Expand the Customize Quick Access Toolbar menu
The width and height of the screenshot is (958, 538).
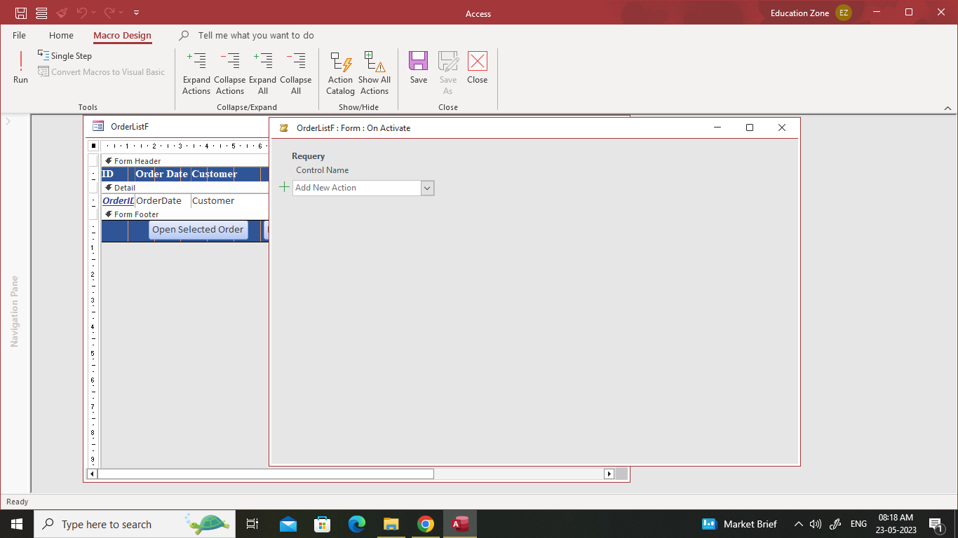[x=136, y=12]
